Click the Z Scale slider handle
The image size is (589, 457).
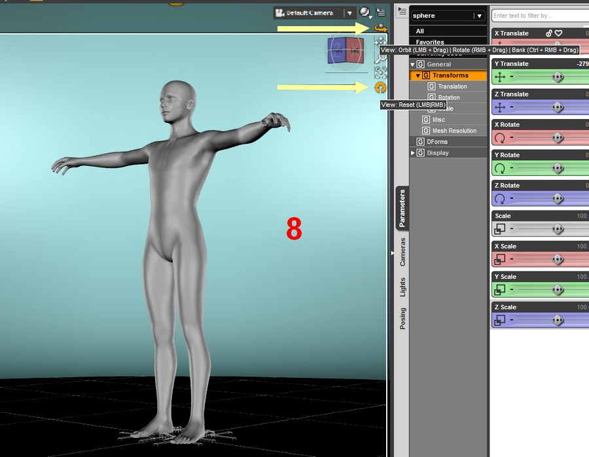point(558,320)
